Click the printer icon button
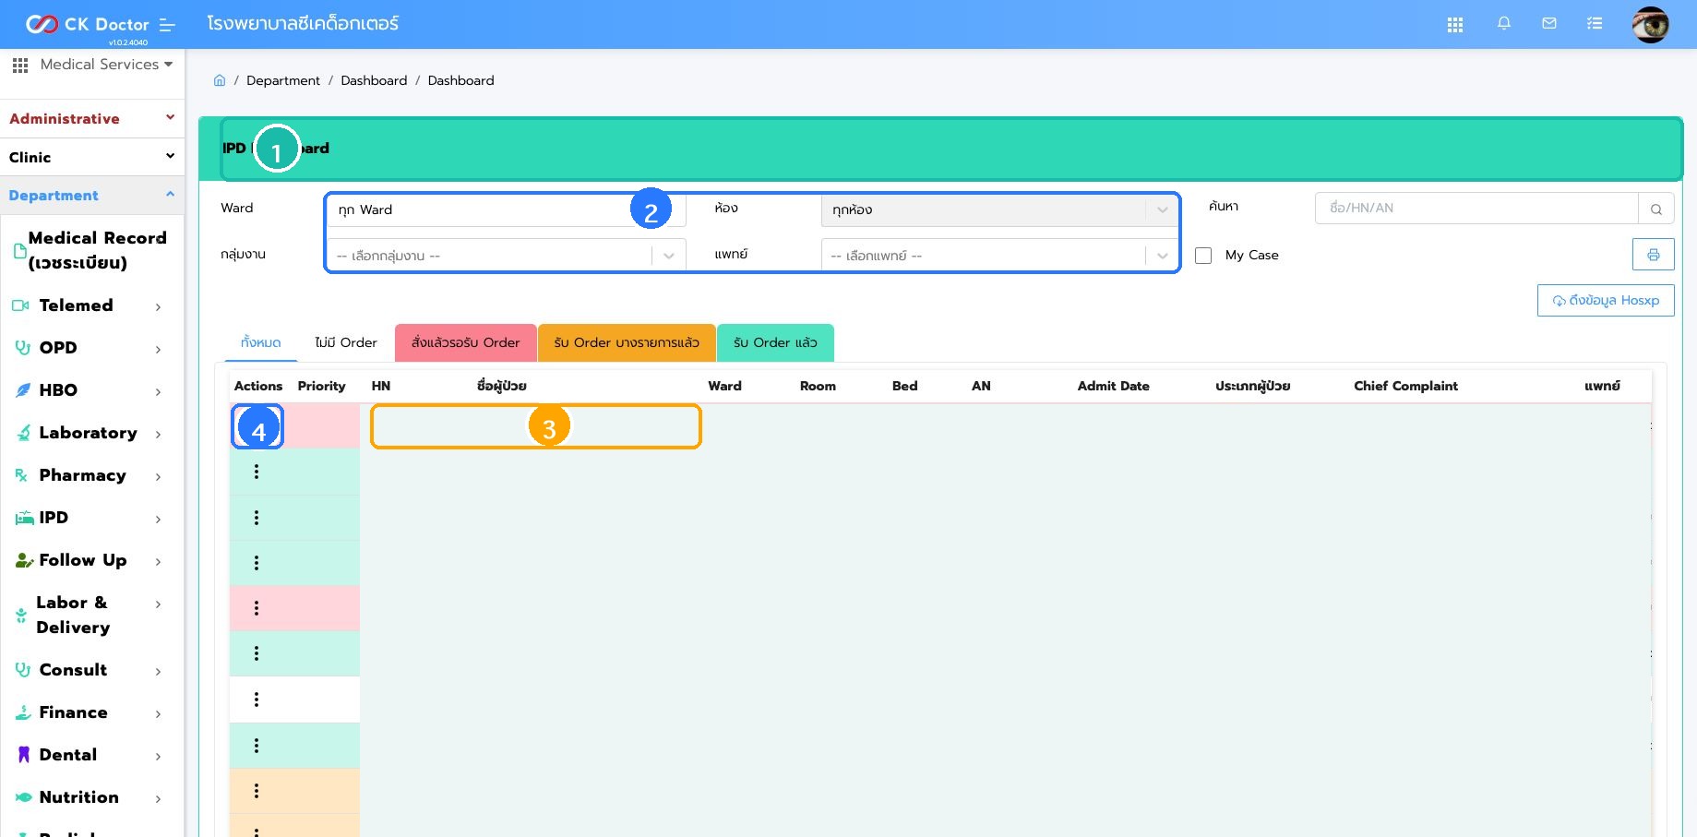This screenshot has width=1697, height=837. point(1654,255)
